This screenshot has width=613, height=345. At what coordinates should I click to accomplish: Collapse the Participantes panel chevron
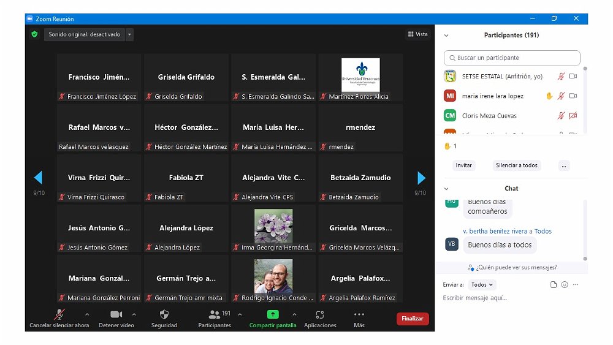click(x=446, y=36)
